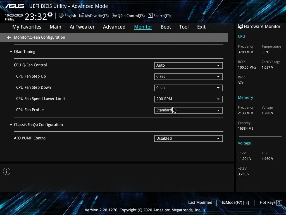The image size is (286, 215).
Task: Click the 16384 MB capacity value
Action: 246,128
